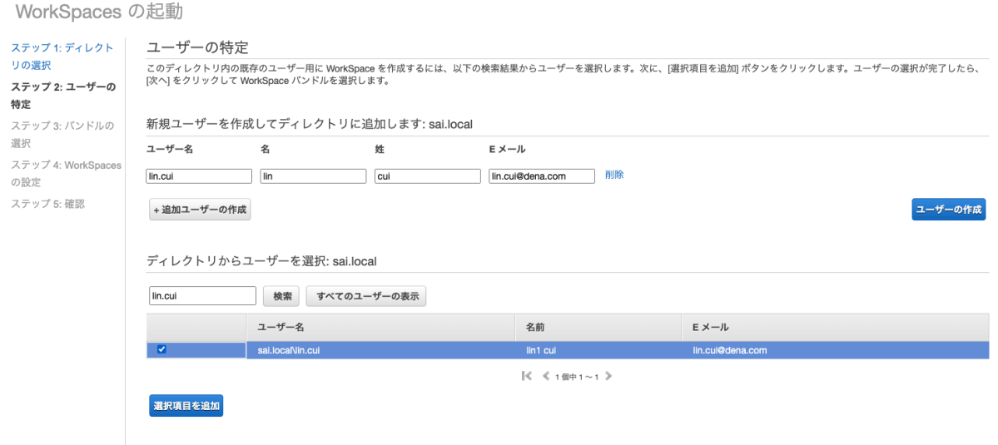Image resolution: width=998 pixels, height=445 pixels.
Task: Click pagination text 1 個中 1～1
Action: coord(577,377)
